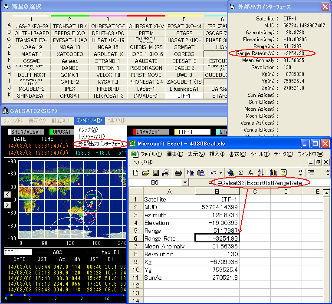Select the DELFI-N3XT satellite button
Viewport: 332px width, 304px height.
click(32, 75)
